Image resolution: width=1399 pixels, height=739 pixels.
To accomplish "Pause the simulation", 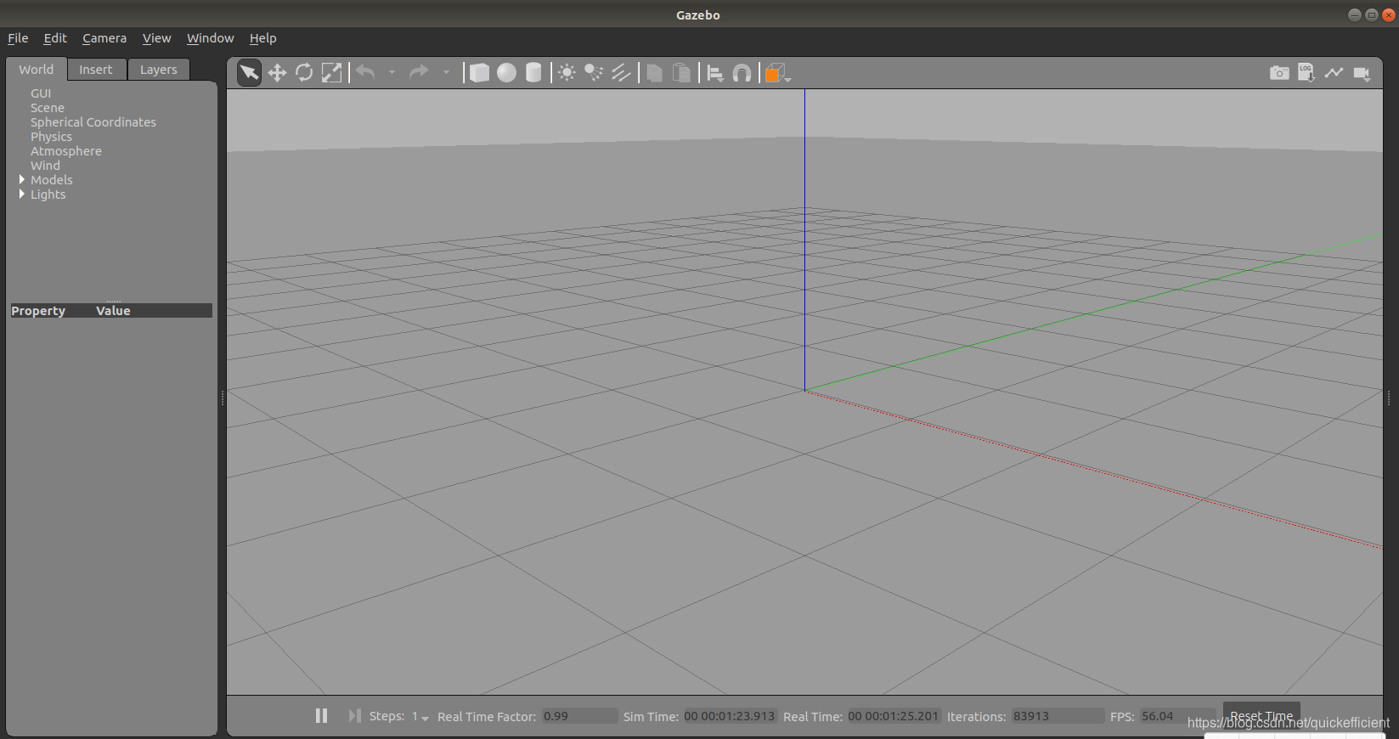I will (x=321, y=716).
